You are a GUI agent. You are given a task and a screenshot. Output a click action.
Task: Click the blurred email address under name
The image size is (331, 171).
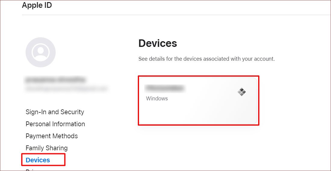67,88
